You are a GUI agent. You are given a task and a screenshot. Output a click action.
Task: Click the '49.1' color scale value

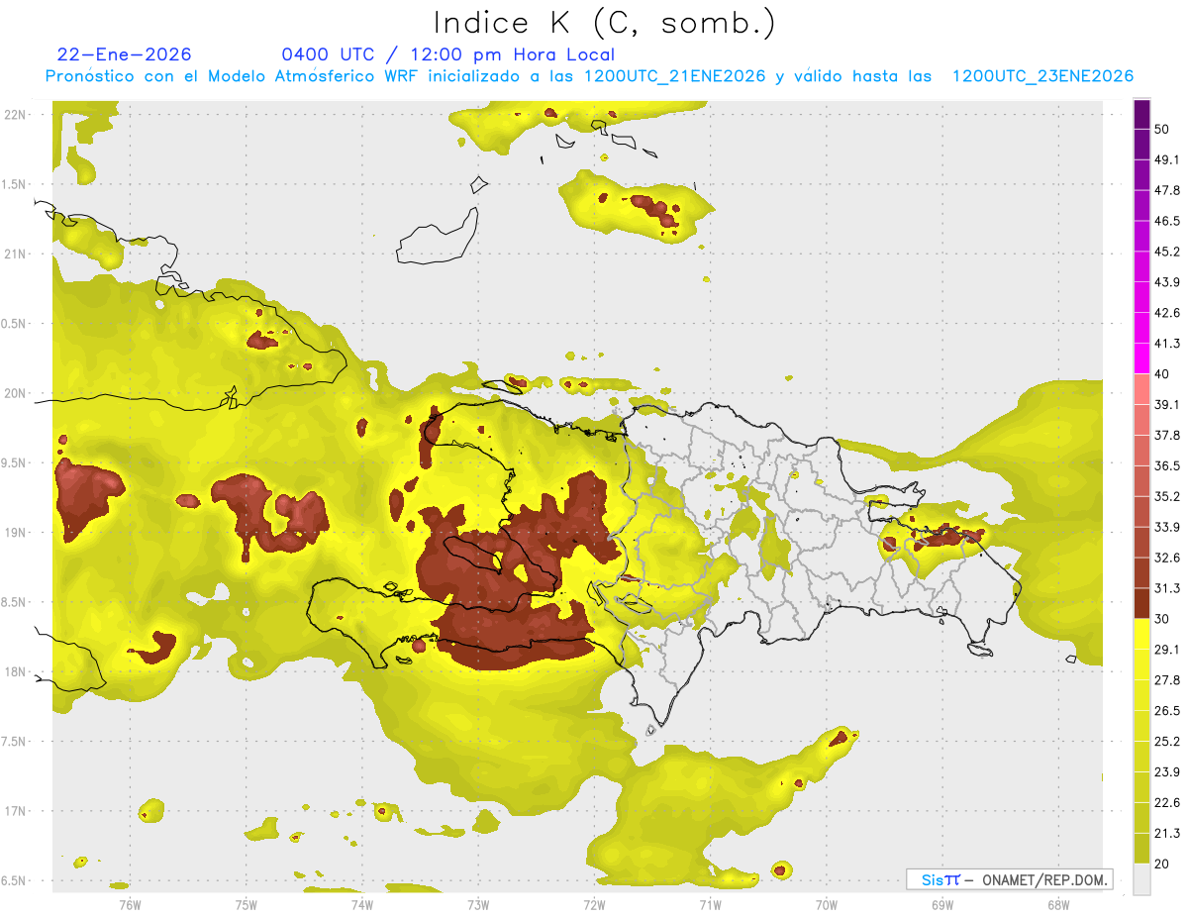(1167, 160)
